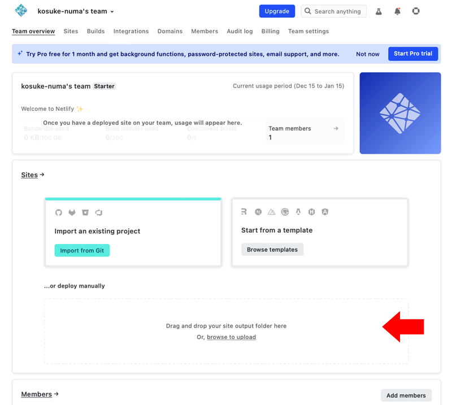Switch to the Domains tab
This screenshot has width=452, height=405.
[170, 31]
